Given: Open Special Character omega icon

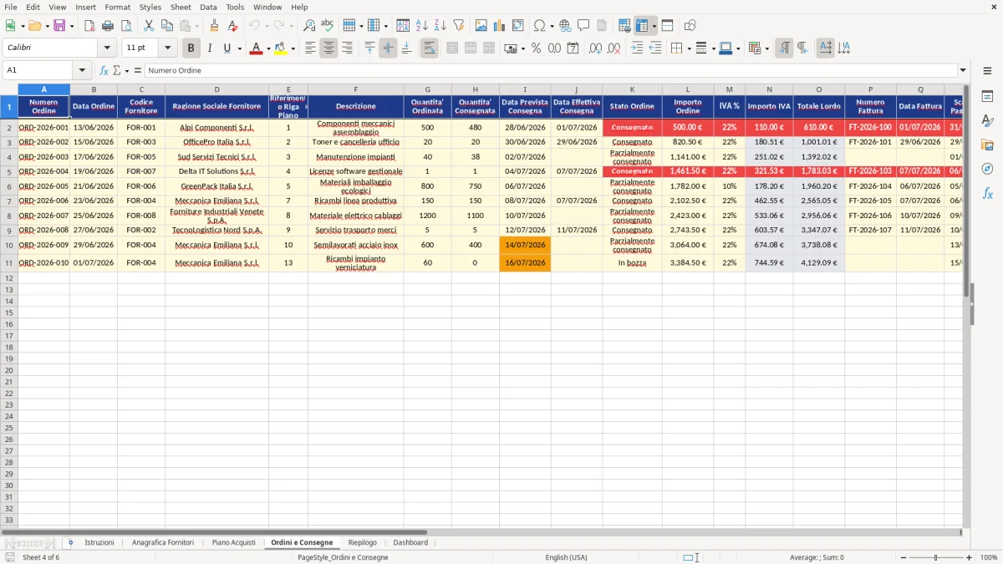Looking at the screenshot, I should pyautogui.click(x=540, y=26).
